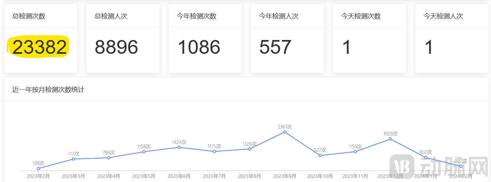This screenshot has height=182, width=491.
Task: Click the 2023年12月 data point
Action: coord(391,139)
